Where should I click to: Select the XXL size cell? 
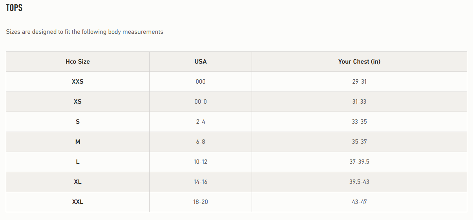(x=78, y=202)
